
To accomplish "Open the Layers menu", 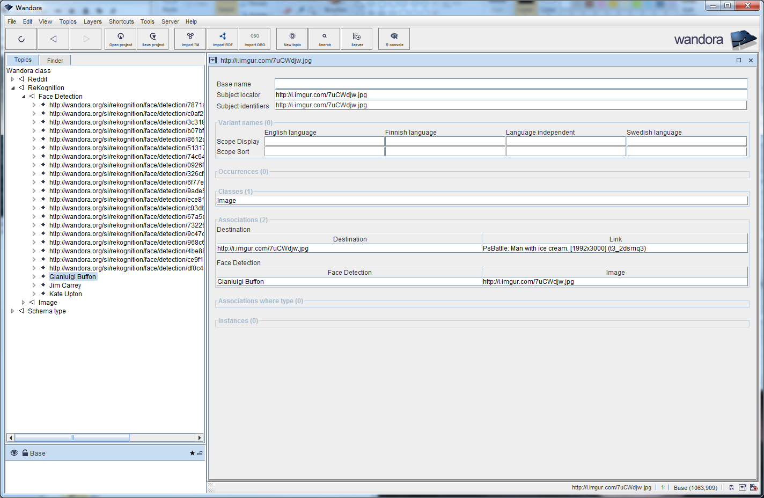I will pos(92,21).
